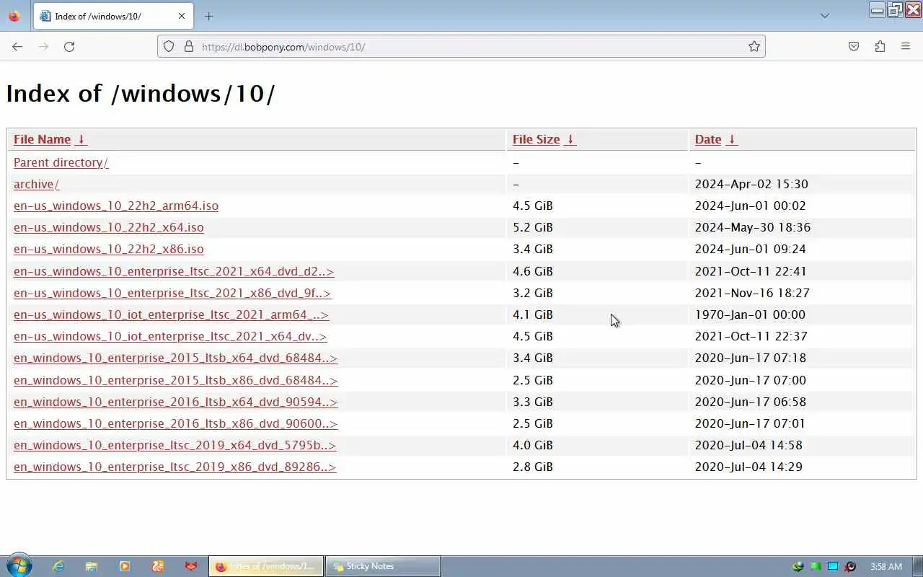Open a new tab with the plus button

pyautogui.click(x=208, y=16)
